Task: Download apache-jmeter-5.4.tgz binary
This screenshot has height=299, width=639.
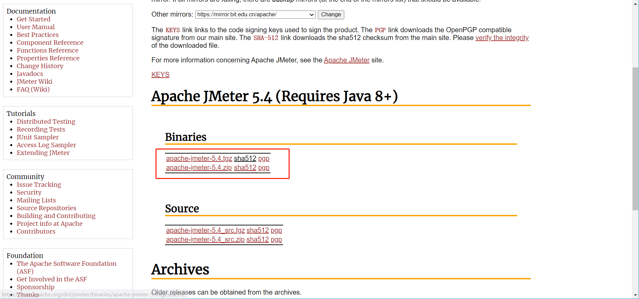Action: (199, 158)
